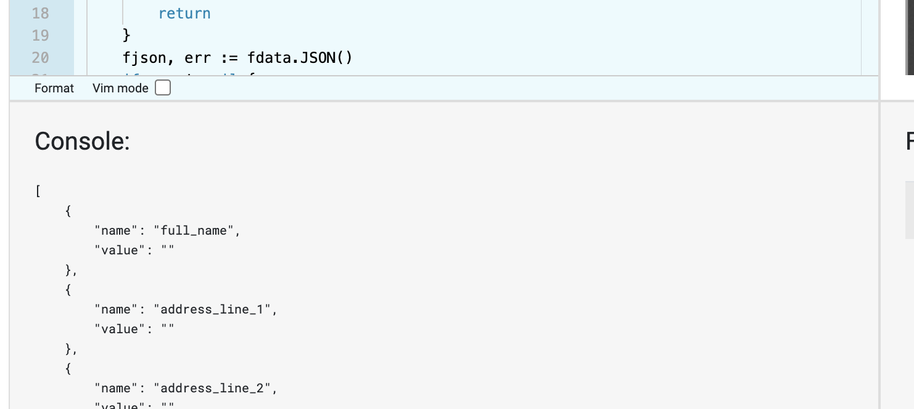The image size is (914, 409).
Task: Click the opening square bracket in console
Action: (x=38, y=191)
